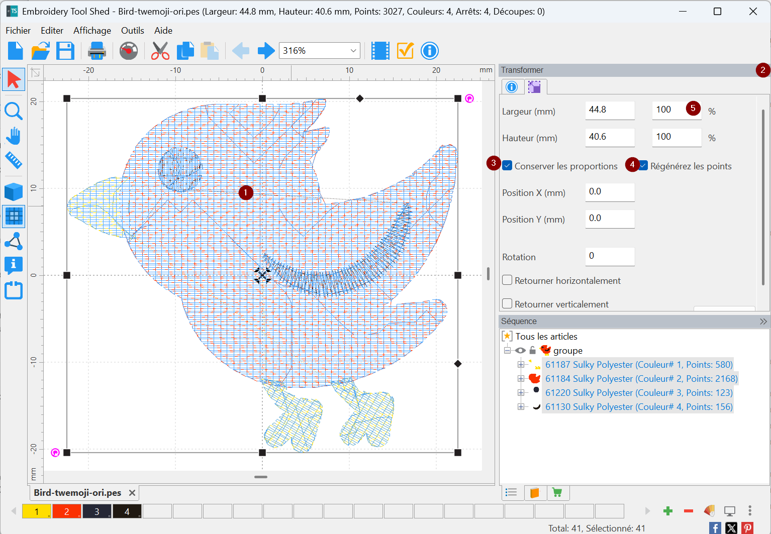The image size is (771, 534).
Task: Click the print icon in toolbar
Action: tap(97, 51)
